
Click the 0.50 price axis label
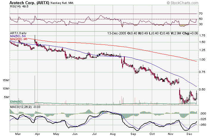(x=202, y=89)
